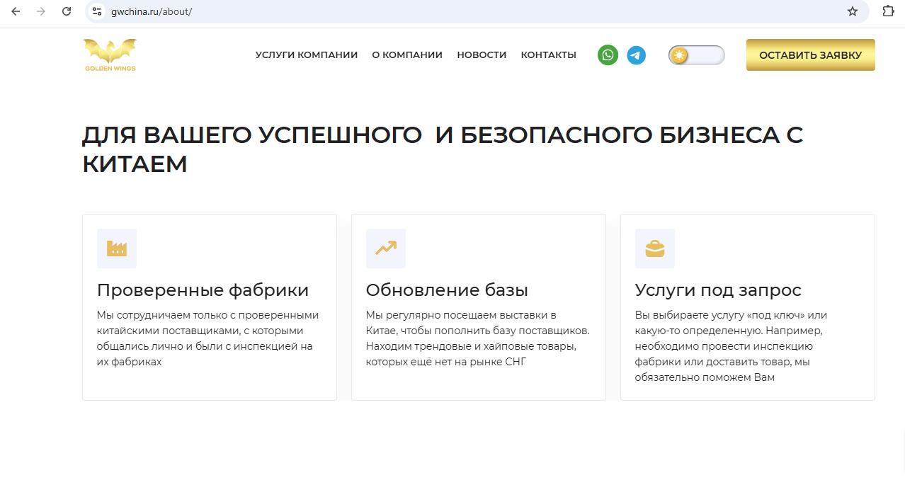Open browser extensions icon
This screenshot has width=905, height=480.
click(x=887, y=11)
